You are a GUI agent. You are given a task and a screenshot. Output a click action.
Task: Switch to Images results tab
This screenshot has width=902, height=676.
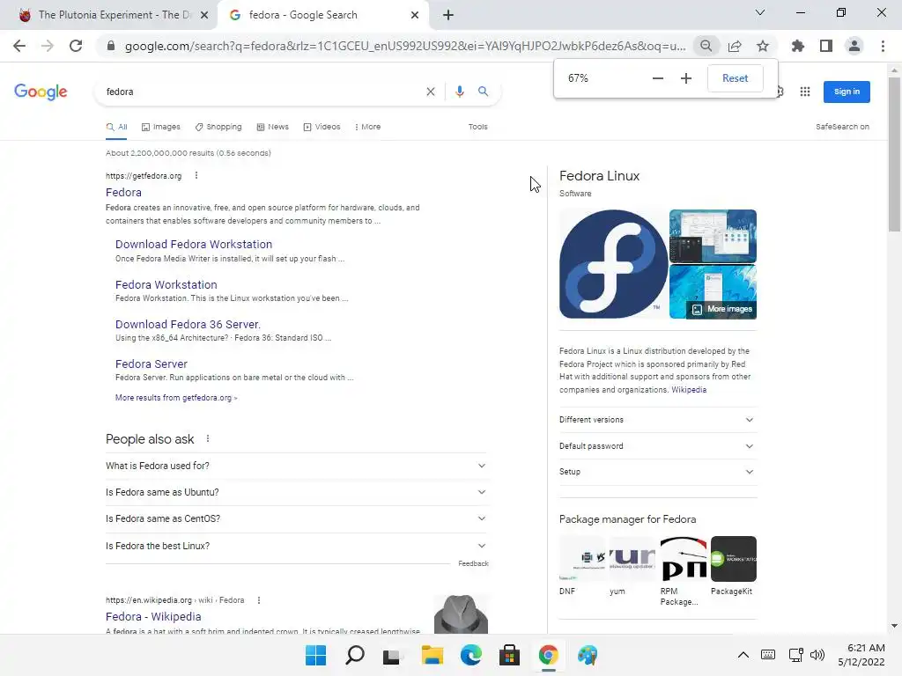click(x=161, y=127)
